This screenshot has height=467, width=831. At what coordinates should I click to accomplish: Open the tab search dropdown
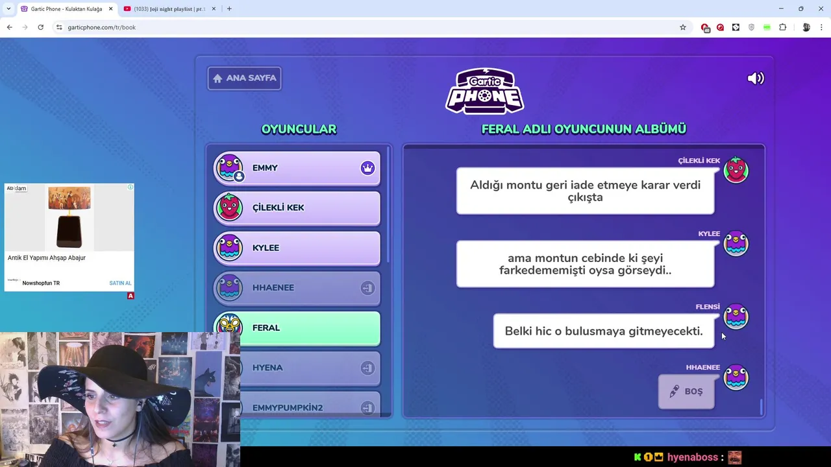point(8,9)
